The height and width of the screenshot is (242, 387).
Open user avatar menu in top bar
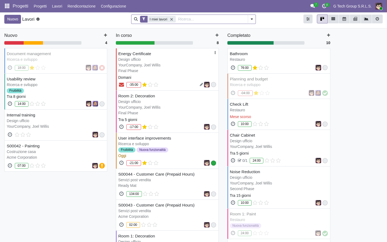(379, 6)
